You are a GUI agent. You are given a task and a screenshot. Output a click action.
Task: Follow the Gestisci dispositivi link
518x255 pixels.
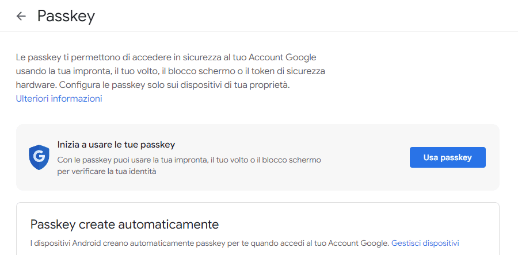click(425, 244)
